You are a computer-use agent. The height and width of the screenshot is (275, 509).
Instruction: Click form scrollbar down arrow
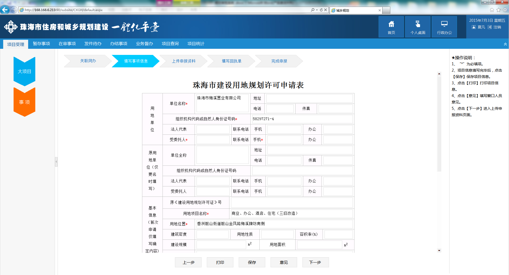[439, 250]
